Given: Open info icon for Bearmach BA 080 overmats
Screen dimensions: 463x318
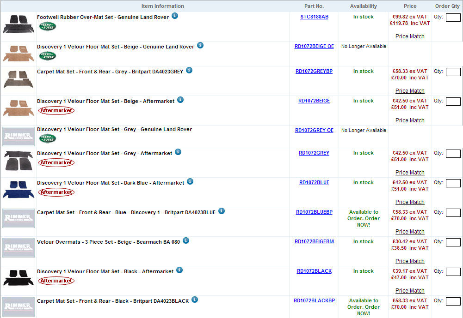Looking at the screenshot, I should pyautogui.click(x=186, y=240).
